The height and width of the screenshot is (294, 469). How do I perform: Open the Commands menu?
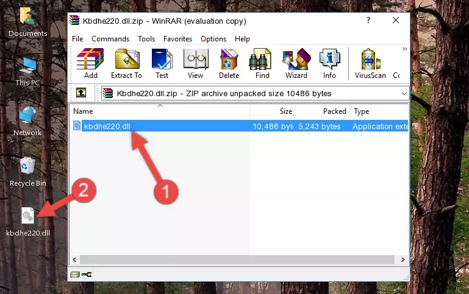[110, 39]
